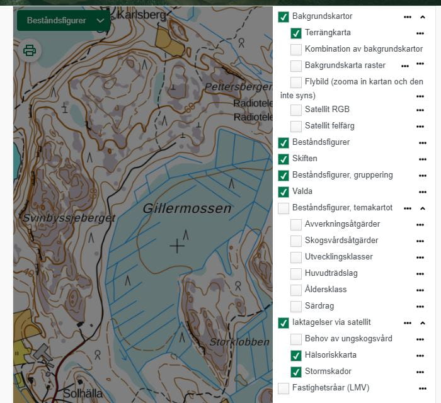The height and width of the screenshot is (403, 441).
Task: Open three-dot menu for Fastighetsråar (LMV)
Action: [422, 388]
